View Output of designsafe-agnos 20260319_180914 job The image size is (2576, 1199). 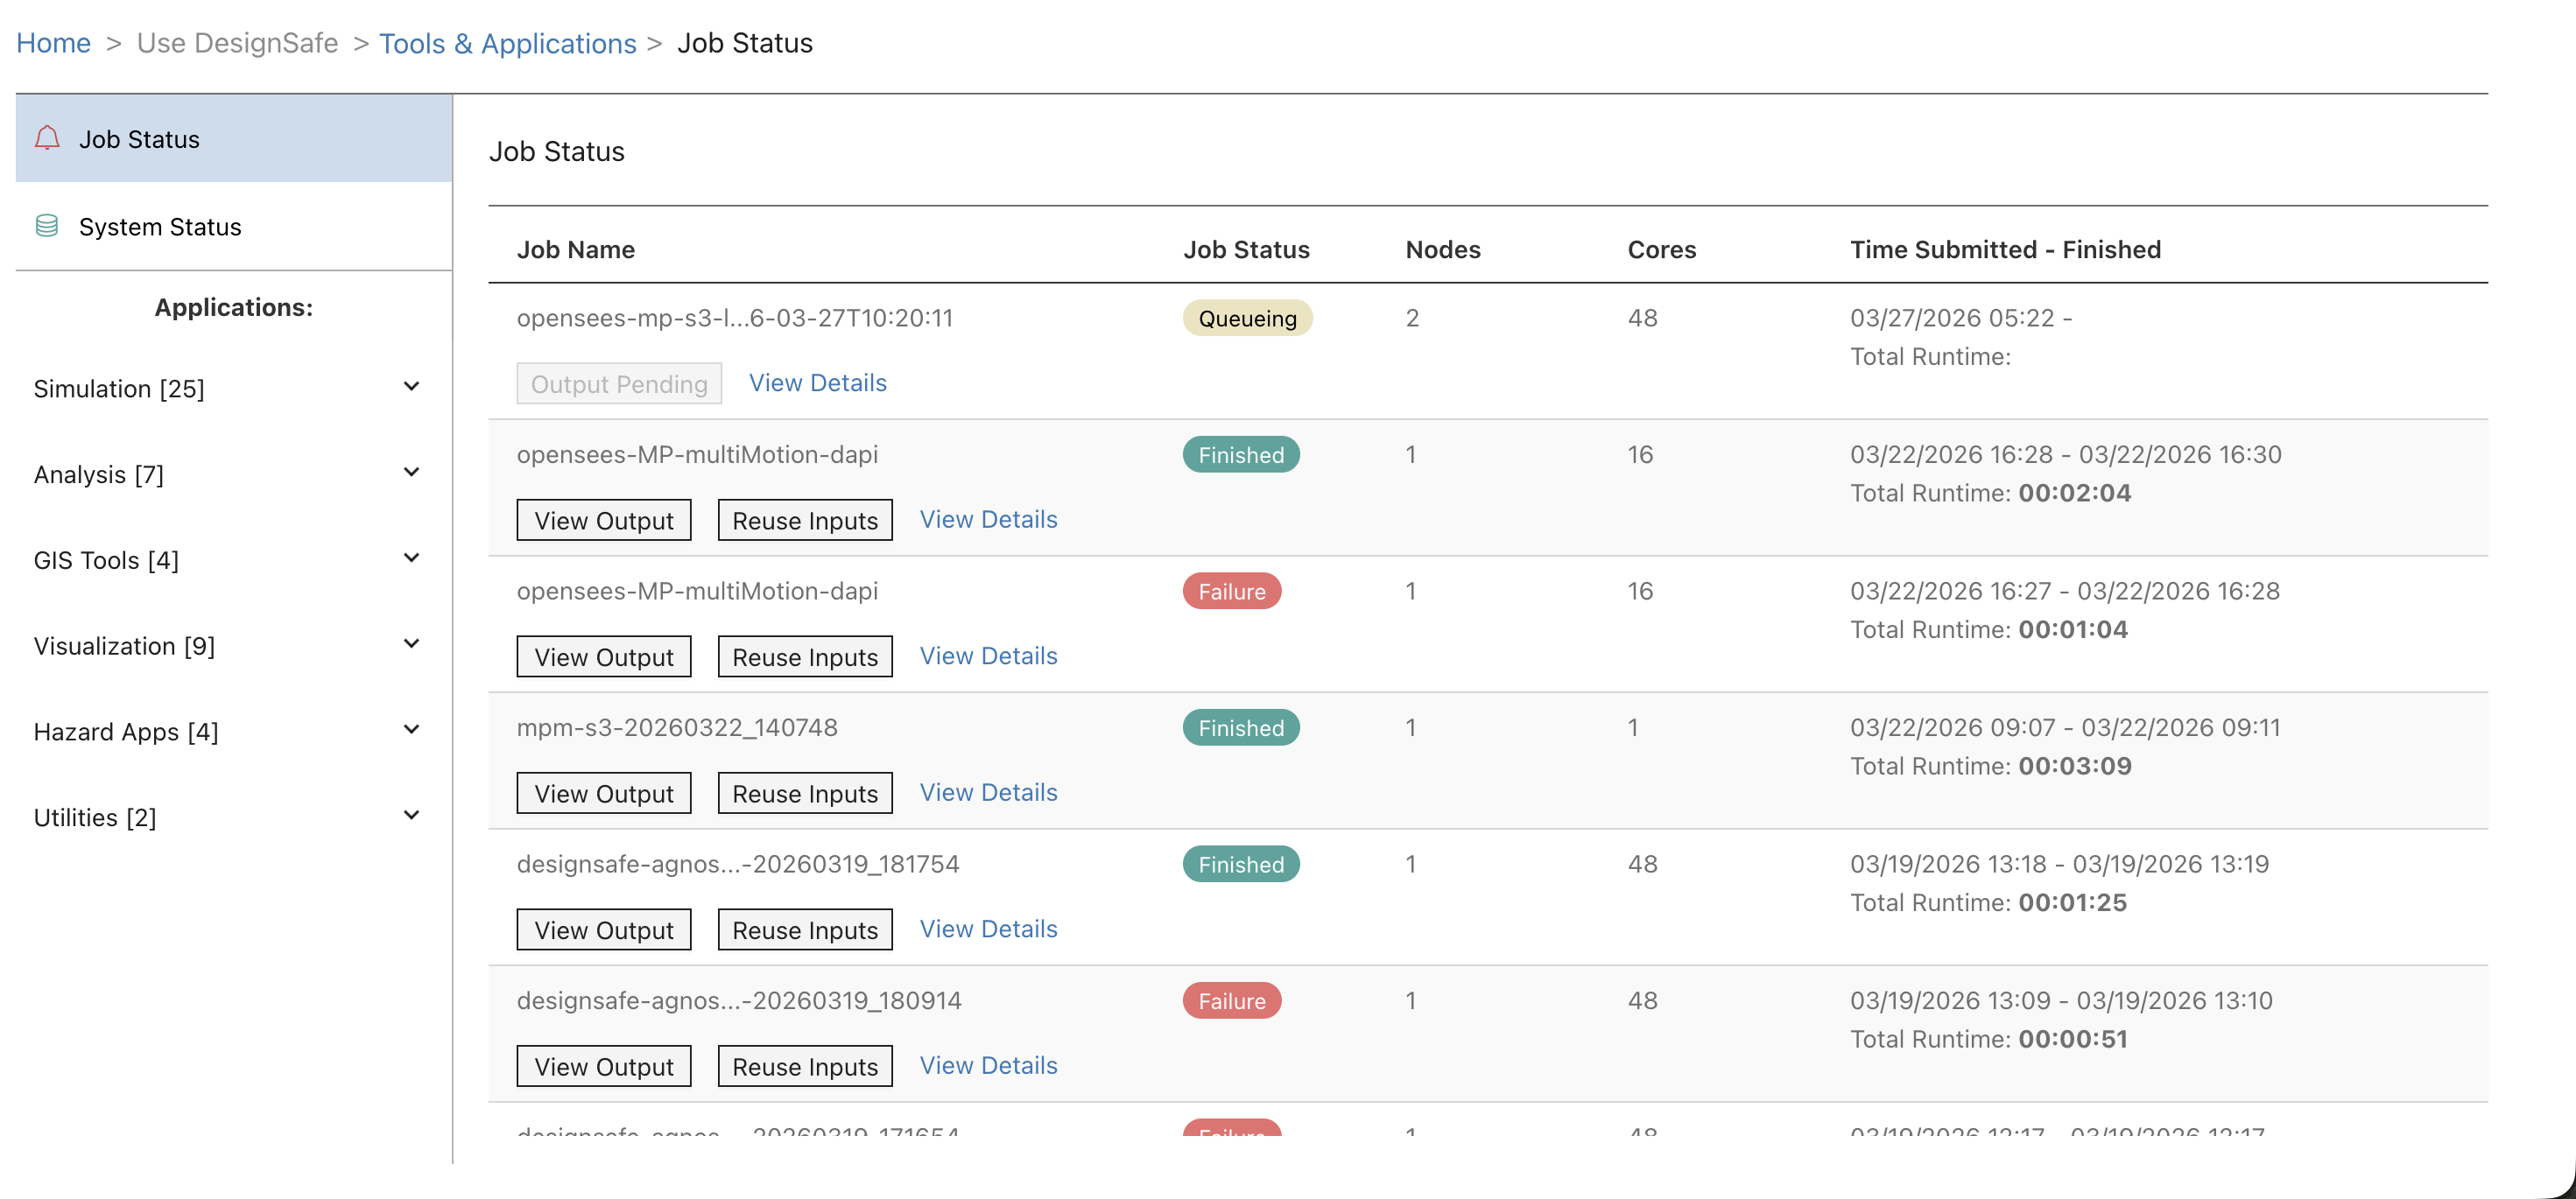click(x=604, y=1068)
